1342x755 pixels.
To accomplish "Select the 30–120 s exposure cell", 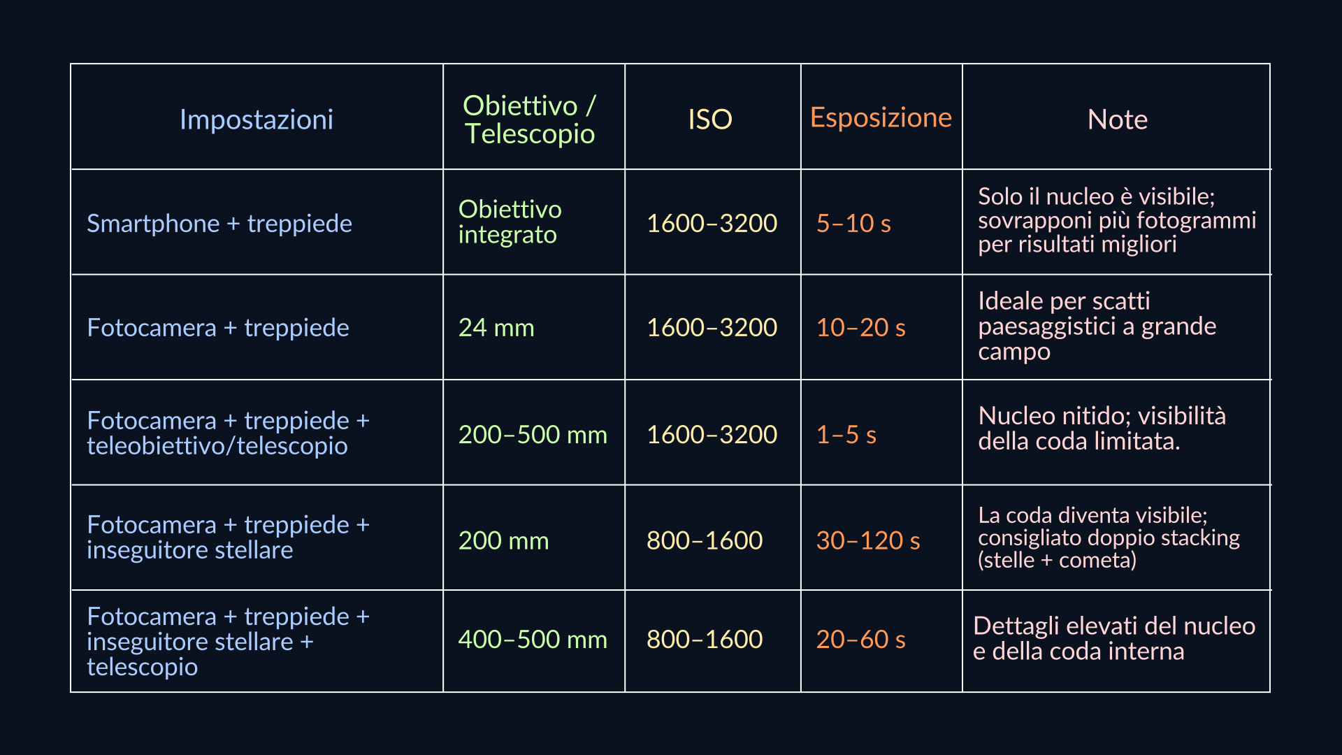I will pos(867,540).
